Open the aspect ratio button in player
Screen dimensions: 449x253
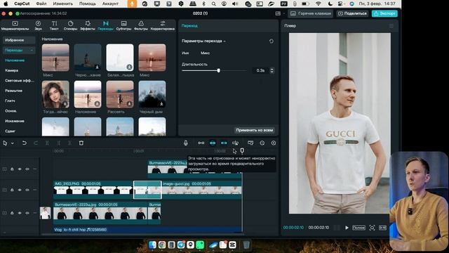382,228
